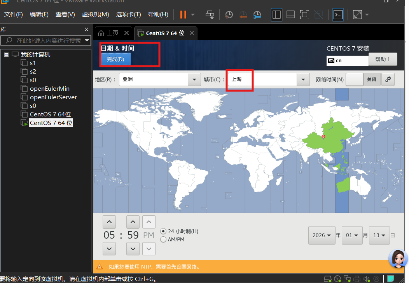Click the 帮助! help button
Image resolution: width=409 pixels, height=283 pixels.
click(x=383, y=59)
